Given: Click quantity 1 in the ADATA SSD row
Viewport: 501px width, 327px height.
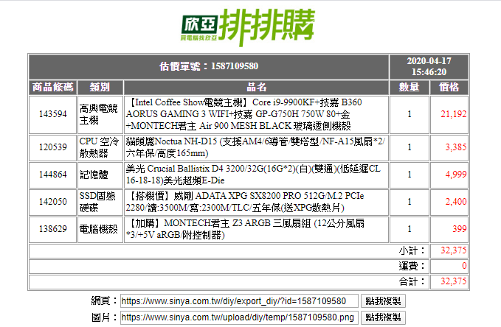Looking at the screenshot, I should click(410, 202).
